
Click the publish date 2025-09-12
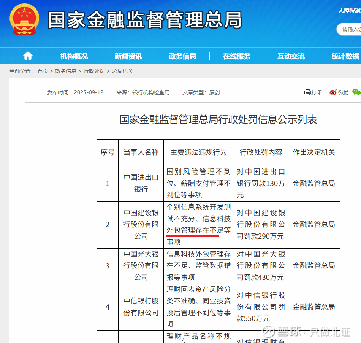(x=89, y=92)
